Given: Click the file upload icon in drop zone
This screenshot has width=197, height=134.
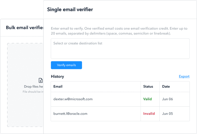Looking at the screenshot, I should 40,80.
